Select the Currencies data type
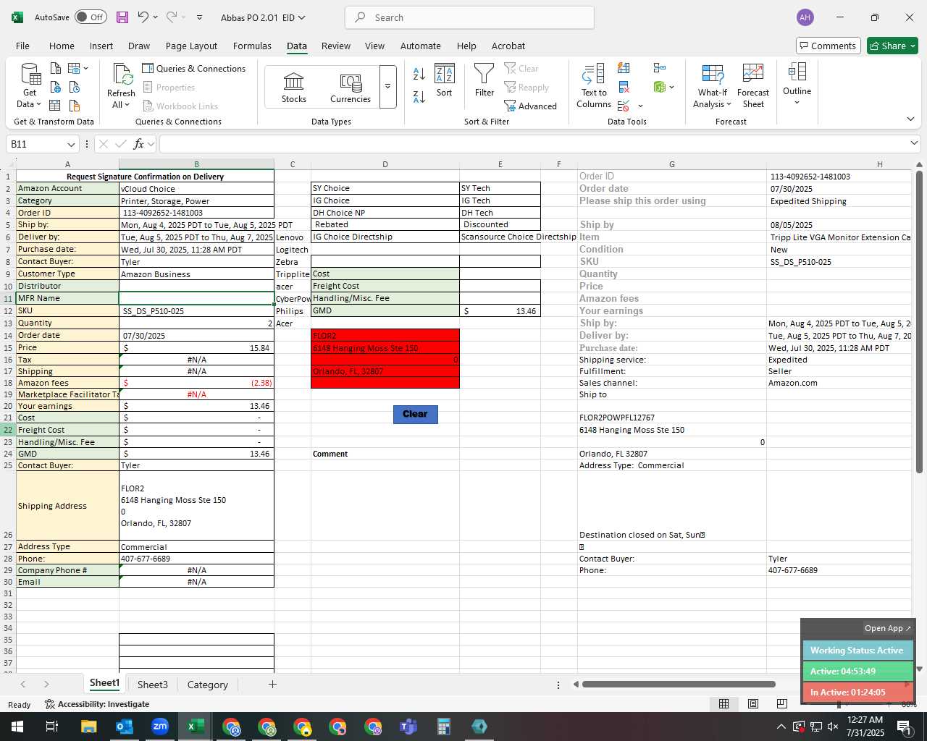The image size is (927, 741). coord(351,88)
